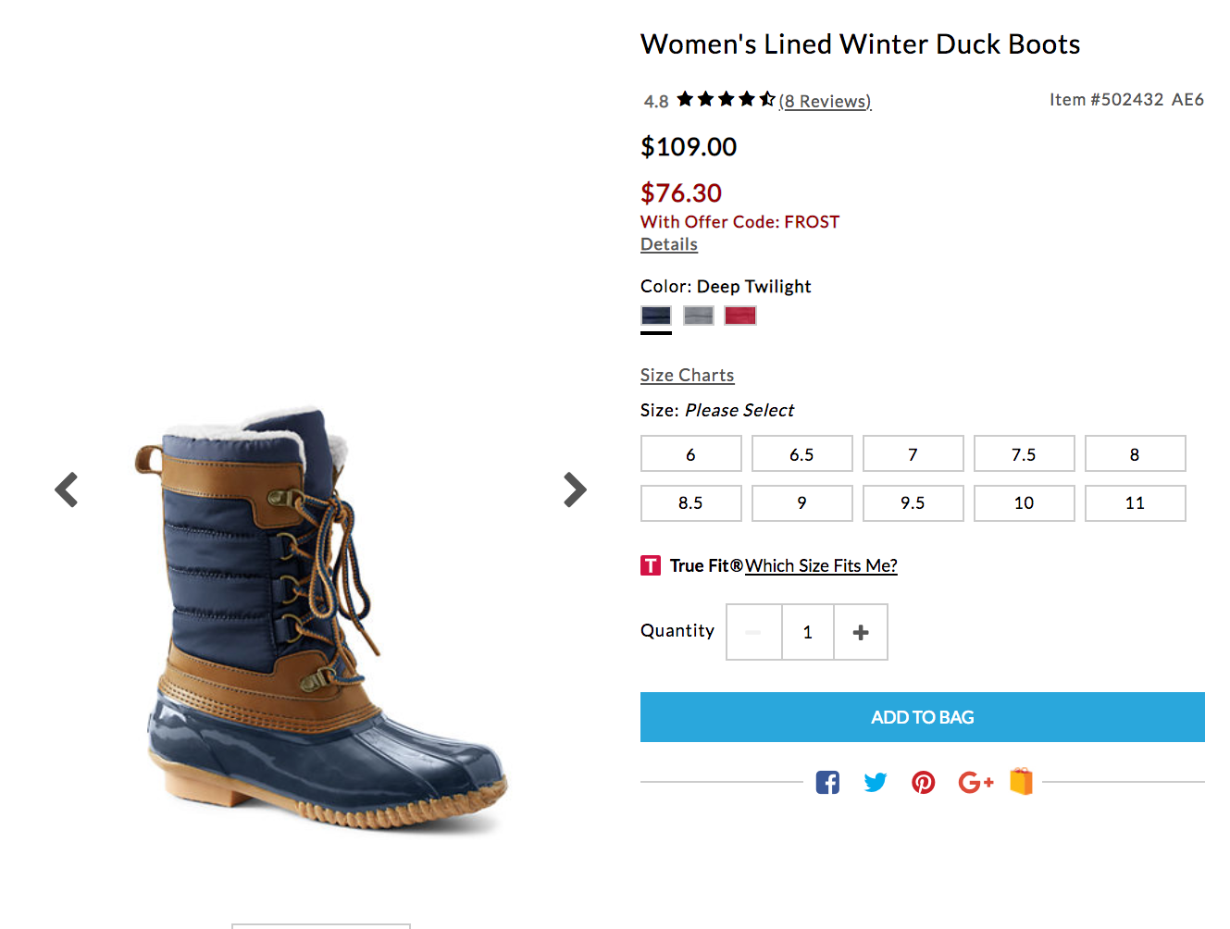
Task: Choose the gray color swatch
Action: [699, 316]
